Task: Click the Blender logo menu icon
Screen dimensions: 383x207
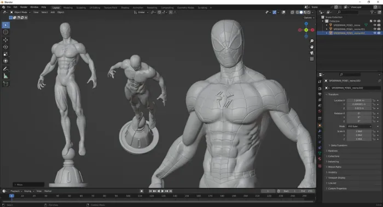Action: 3,7
